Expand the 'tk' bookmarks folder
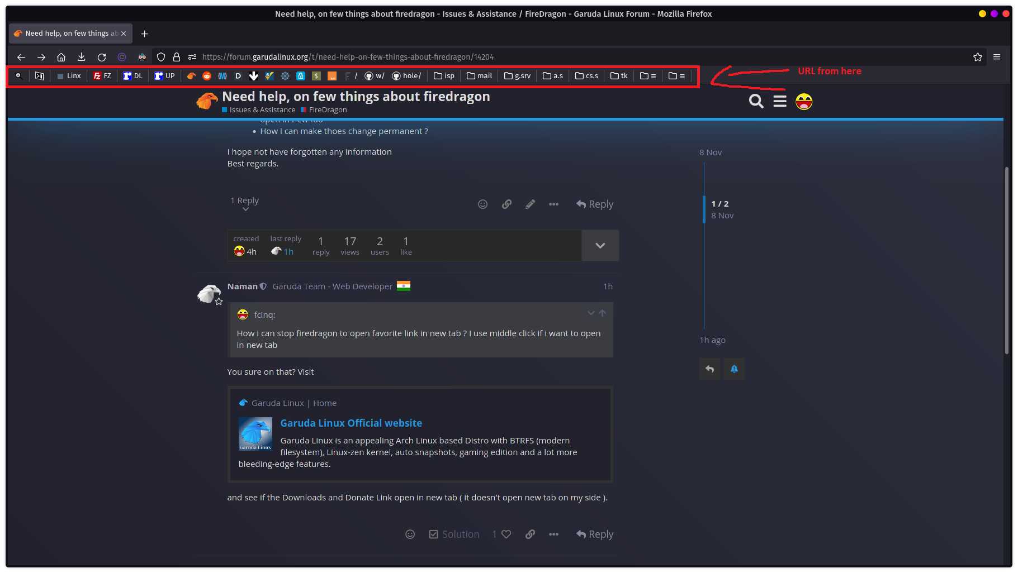 619,76
